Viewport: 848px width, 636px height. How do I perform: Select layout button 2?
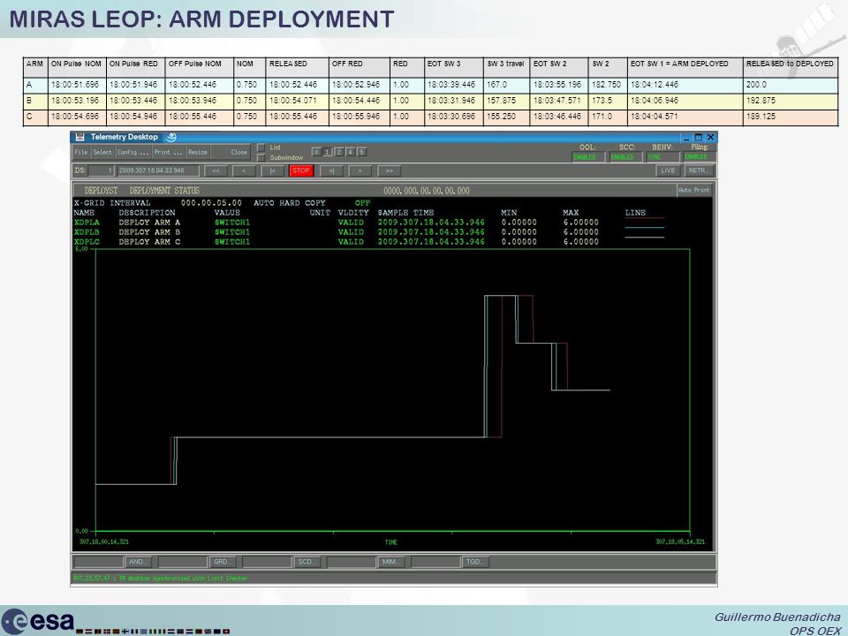[339, 152]
